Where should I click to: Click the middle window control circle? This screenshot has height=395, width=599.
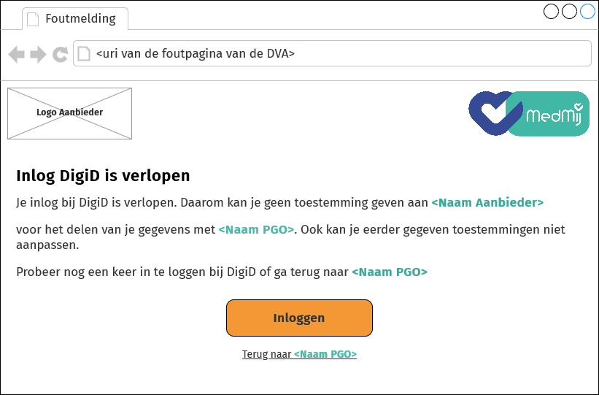click(570, 12)
